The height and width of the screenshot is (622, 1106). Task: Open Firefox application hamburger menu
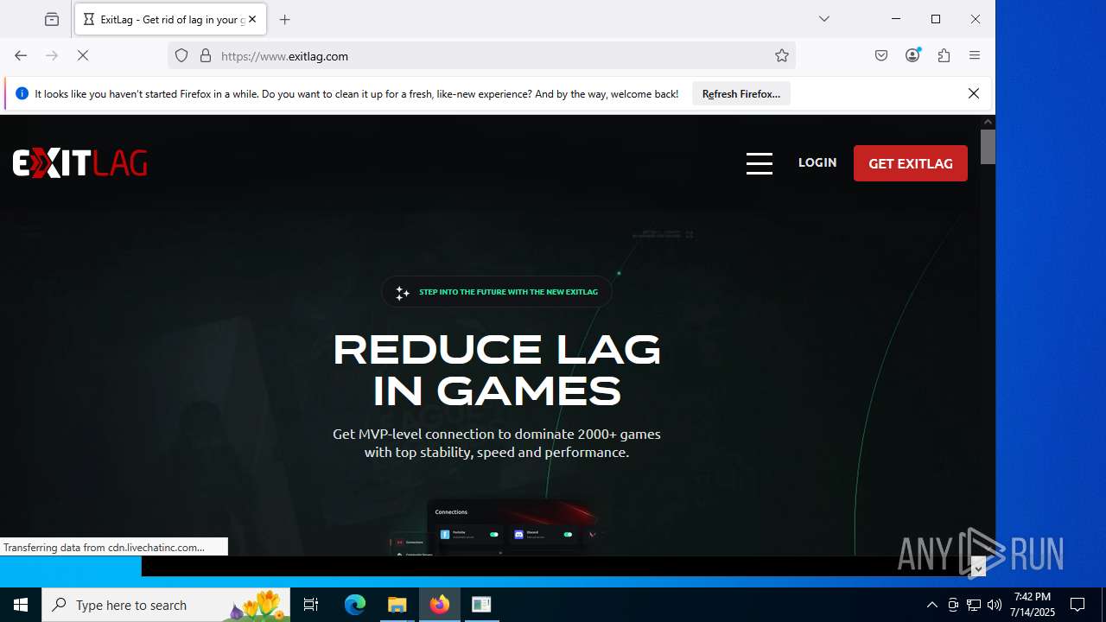975,55
